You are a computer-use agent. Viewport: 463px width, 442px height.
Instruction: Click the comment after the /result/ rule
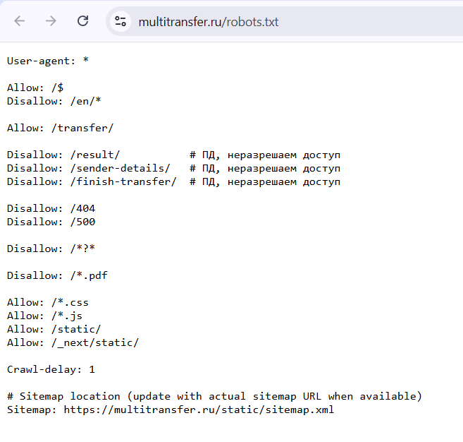pyautogui.click(x=265, y=155)
